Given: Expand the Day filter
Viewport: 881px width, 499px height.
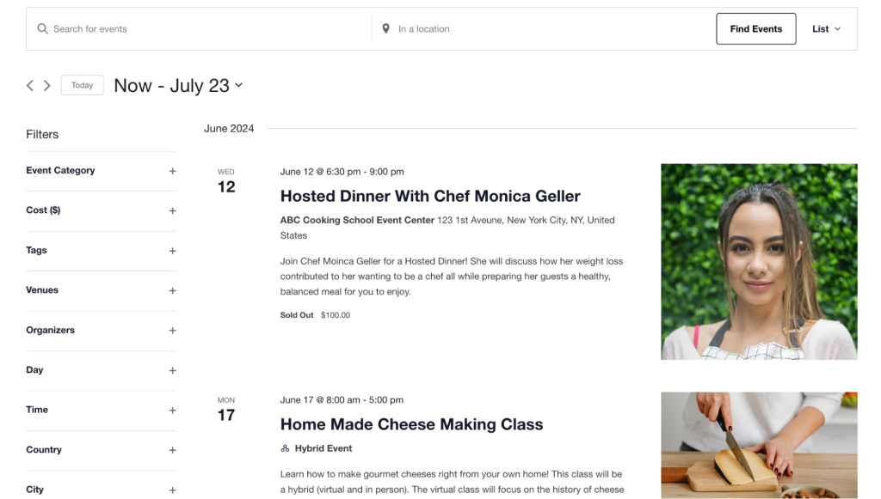Looking at the screenshot, I should point(172,370).
